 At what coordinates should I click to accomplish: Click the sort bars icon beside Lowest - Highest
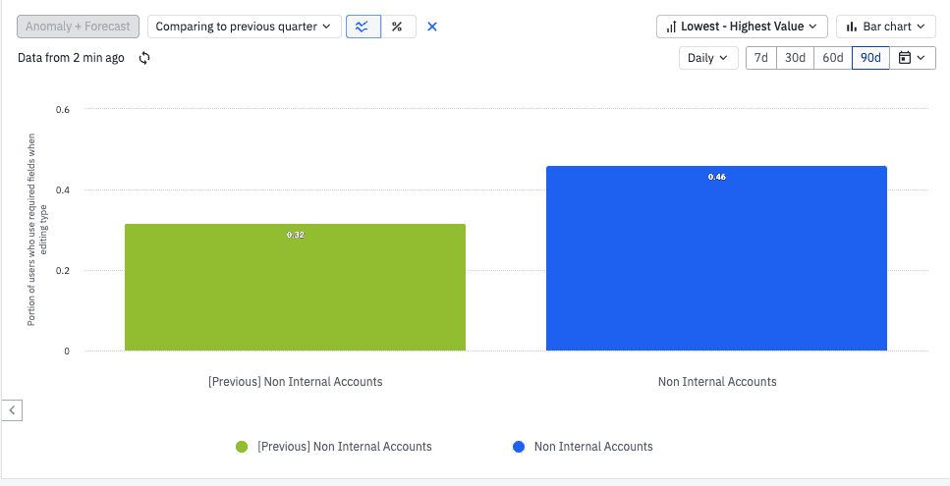(671, 27)
